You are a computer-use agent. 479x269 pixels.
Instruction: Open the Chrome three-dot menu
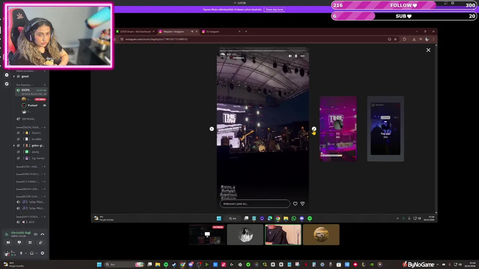pos(433,39)
